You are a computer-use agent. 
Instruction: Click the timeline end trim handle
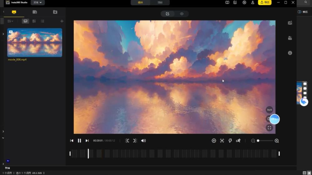coord(279,154)
